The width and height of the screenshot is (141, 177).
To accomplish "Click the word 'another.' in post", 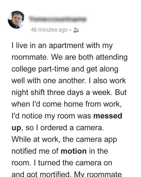I will click(72, 81).
